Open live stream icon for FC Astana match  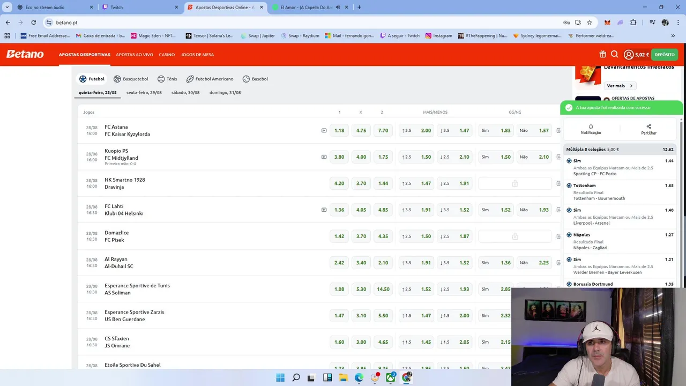pyautogui.click(x=324, y=130)
